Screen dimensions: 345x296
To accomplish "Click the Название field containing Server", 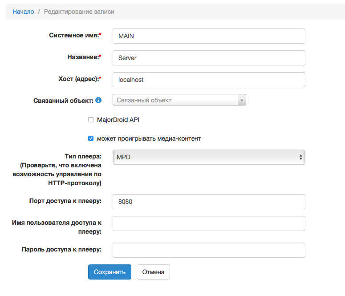I will 209,58.
